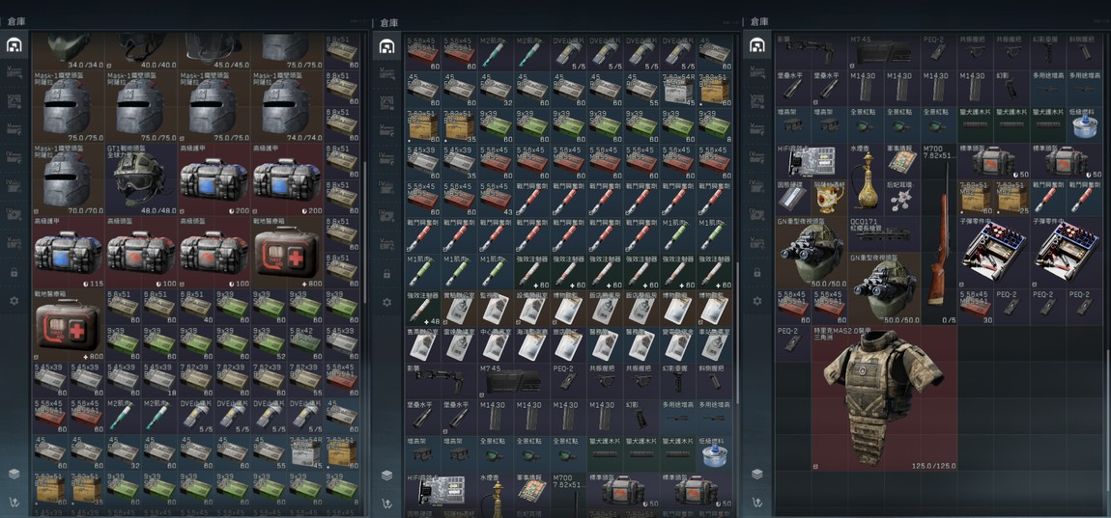Select the HIFI sound card in middle panel

pyautogui.click(x=441, y=491)
